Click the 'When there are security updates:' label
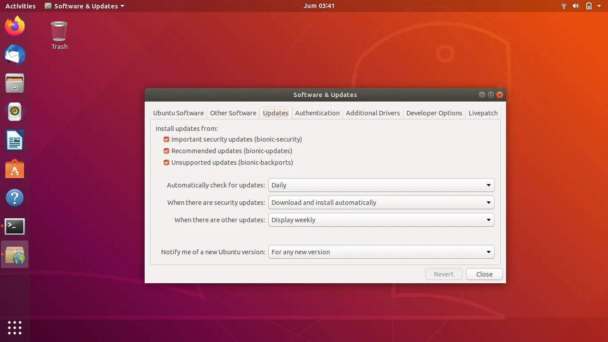 216,203
